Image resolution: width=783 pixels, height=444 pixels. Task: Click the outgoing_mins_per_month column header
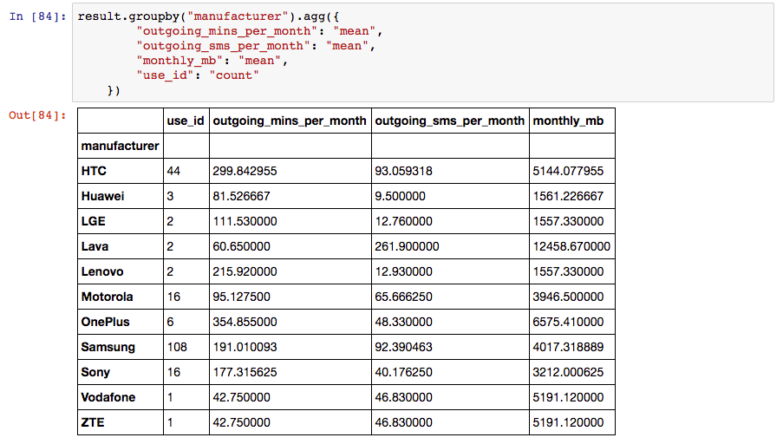290,121
